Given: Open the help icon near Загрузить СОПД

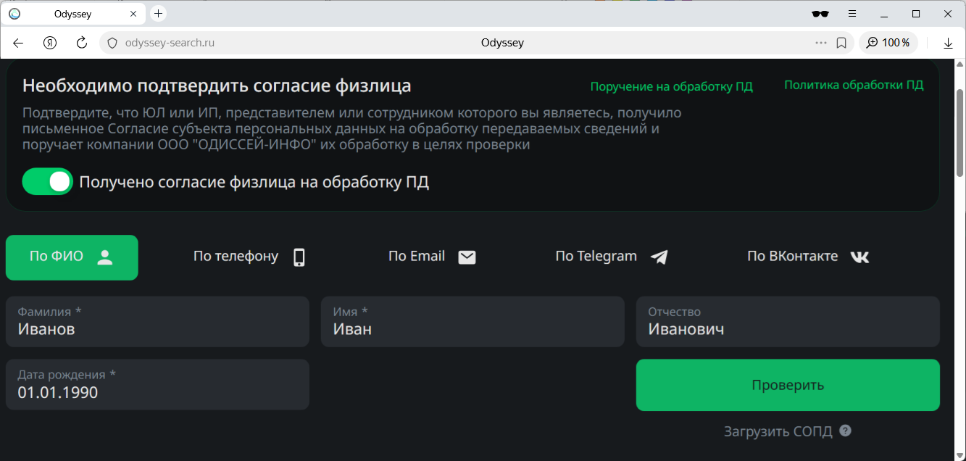Looking at the screenshot, I should [x=844, y=431].
